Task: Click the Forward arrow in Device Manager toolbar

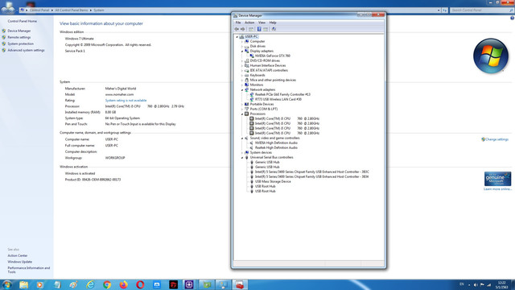Action: point(243,29)
